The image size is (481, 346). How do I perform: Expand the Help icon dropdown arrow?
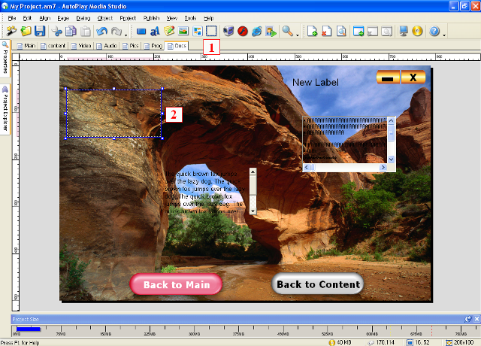(x=445, y=34)
